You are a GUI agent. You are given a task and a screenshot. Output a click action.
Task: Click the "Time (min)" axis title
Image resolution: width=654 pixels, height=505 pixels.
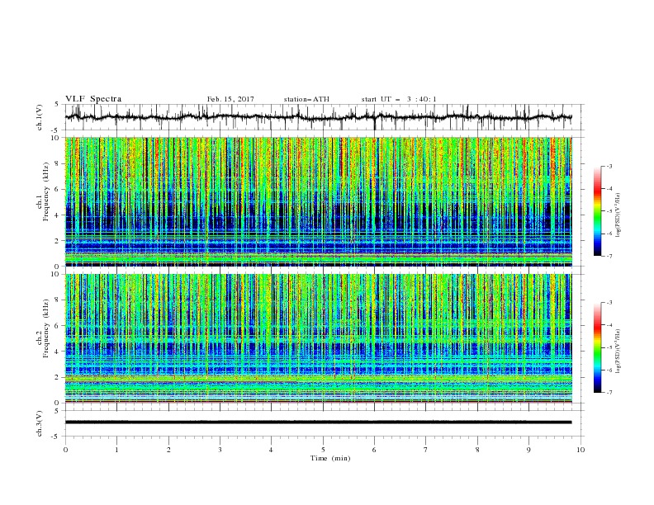coord(330,458)
